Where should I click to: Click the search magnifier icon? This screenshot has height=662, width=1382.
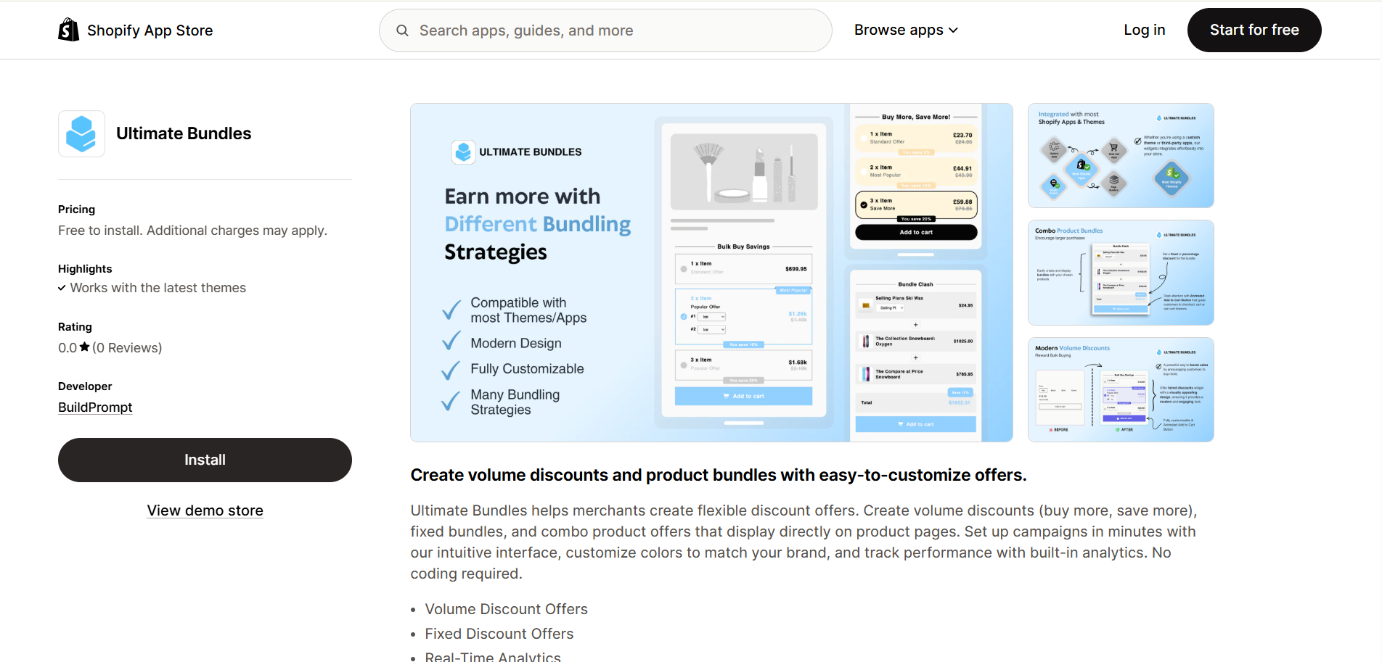[x=402, y=30]
